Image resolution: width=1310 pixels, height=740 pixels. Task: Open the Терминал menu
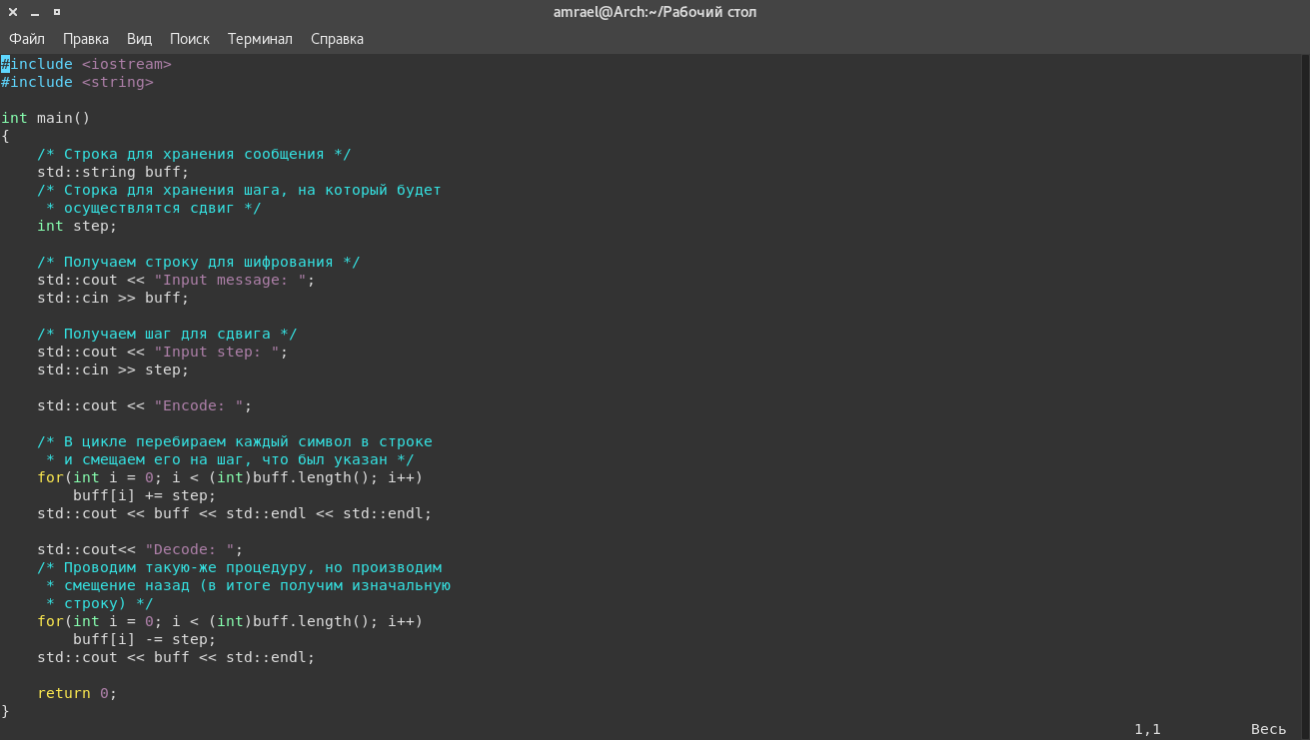[260, 39]
